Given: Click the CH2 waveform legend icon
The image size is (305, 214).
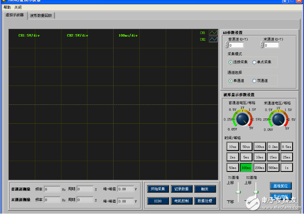Looking at the screenshot, I should click(213, 39).
